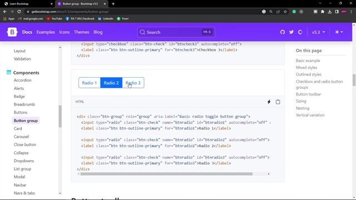Open a new browser tab with plus icon
356x200 pixels.
pyautogui.click(x=113, y=4)
